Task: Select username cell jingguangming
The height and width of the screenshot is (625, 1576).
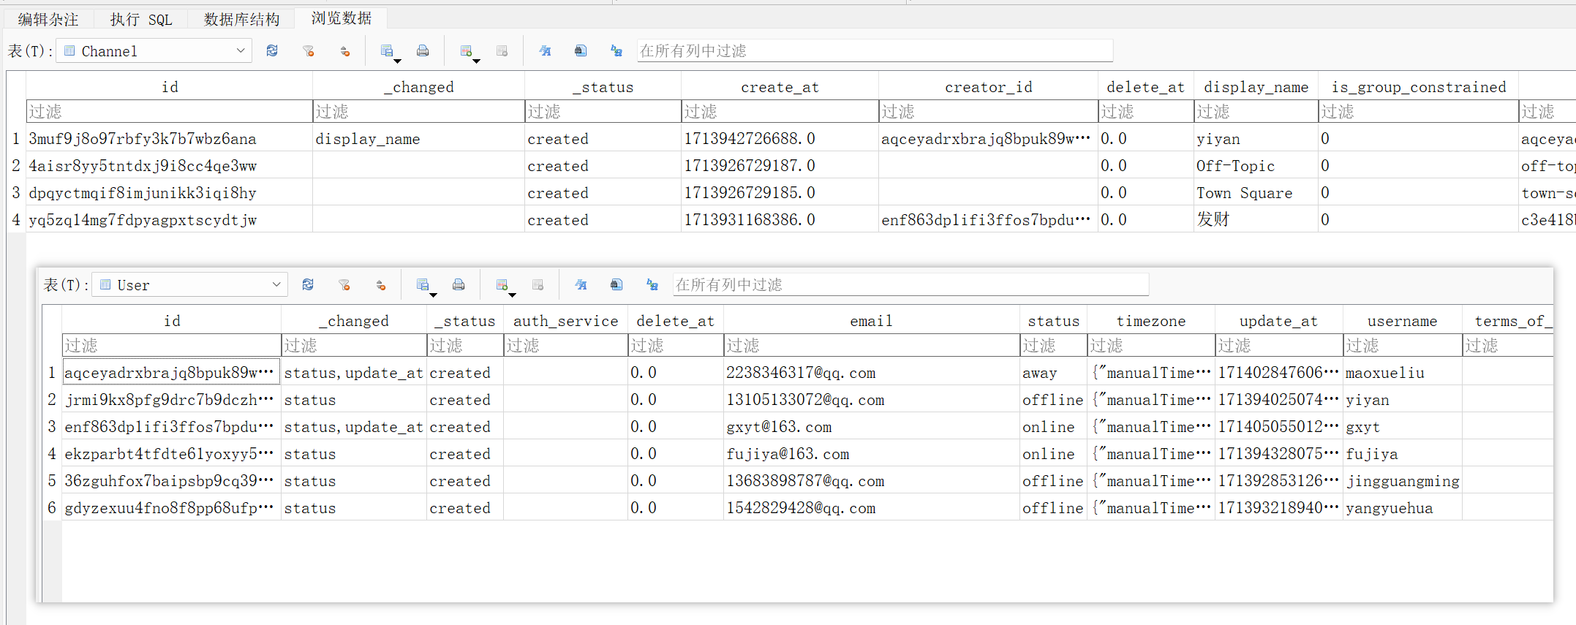Action: pos(1402,481)
